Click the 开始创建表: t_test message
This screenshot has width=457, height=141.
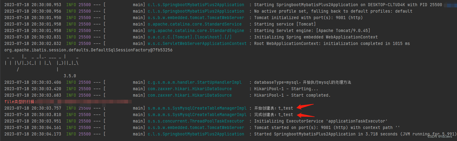click(x=273, y=108)
